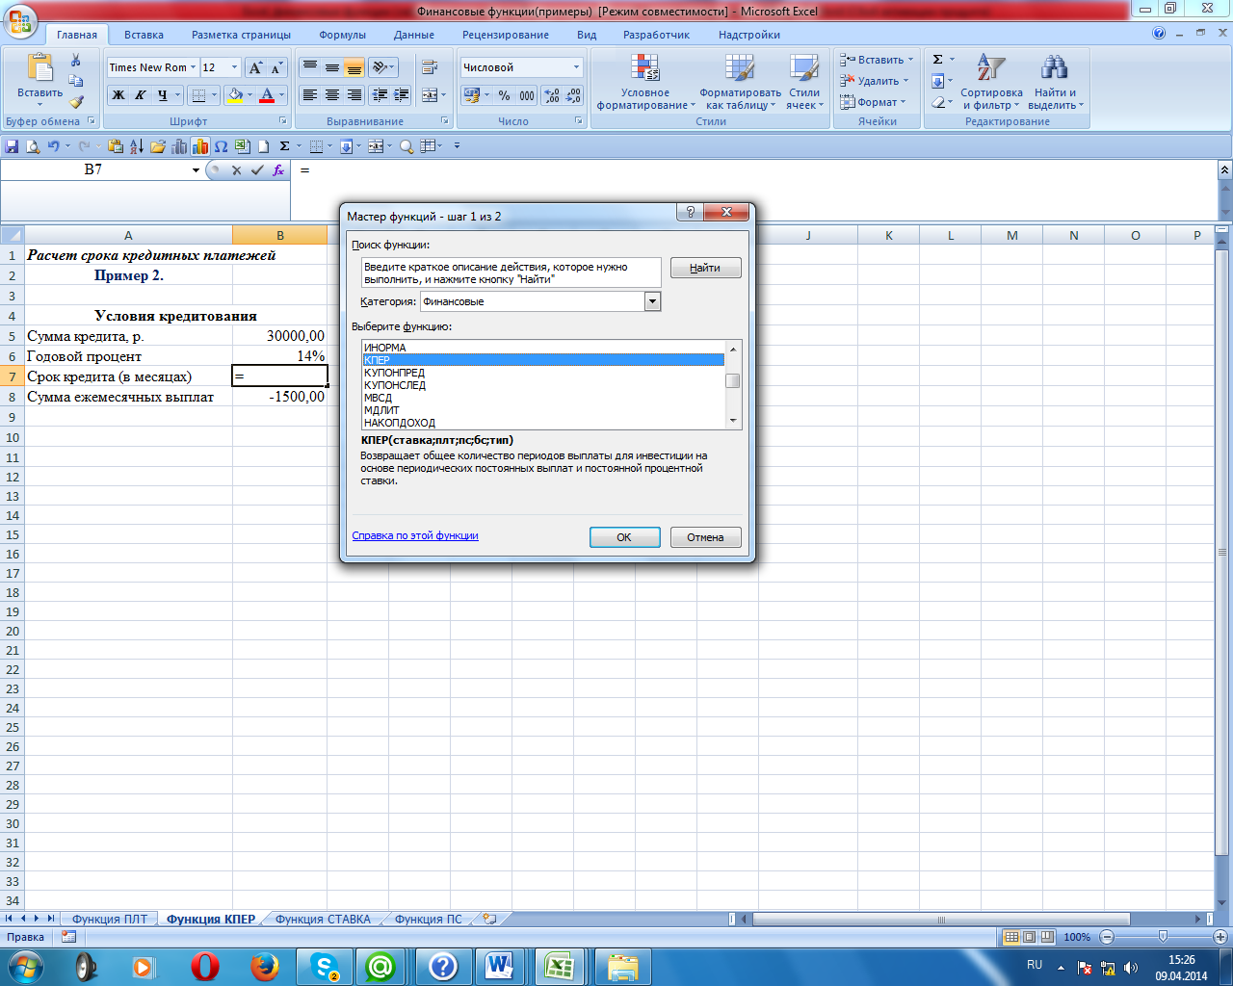Select КУПОНПРЕД in the function list
Screen dimensions: 1233x986
point(543,373)
